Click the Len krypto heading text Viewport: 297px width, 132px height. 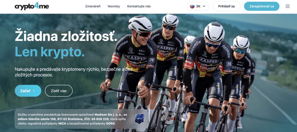pyautogui.click(x=50, y=51)
